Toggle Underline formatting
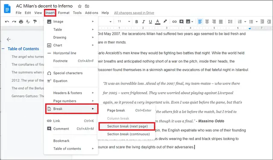 (x=151, y=22)
